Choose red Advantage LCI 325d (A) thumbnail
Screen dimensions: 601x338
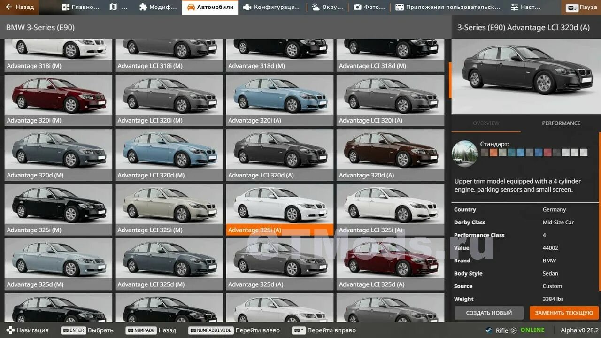pyautogui.click(x=390, y=264)
